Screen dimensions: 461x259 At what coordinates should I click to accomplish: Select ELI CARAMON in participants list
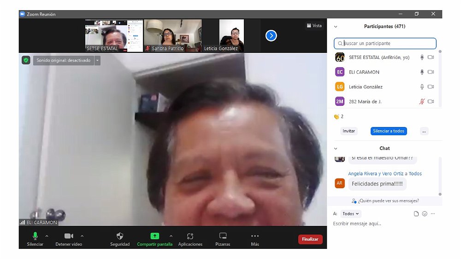tap(364, 72)
